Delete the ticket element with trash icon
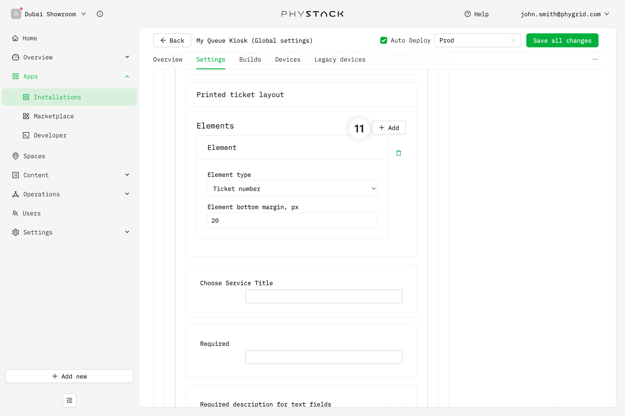Viewport: 625px width, 416px height. point(398,153)
